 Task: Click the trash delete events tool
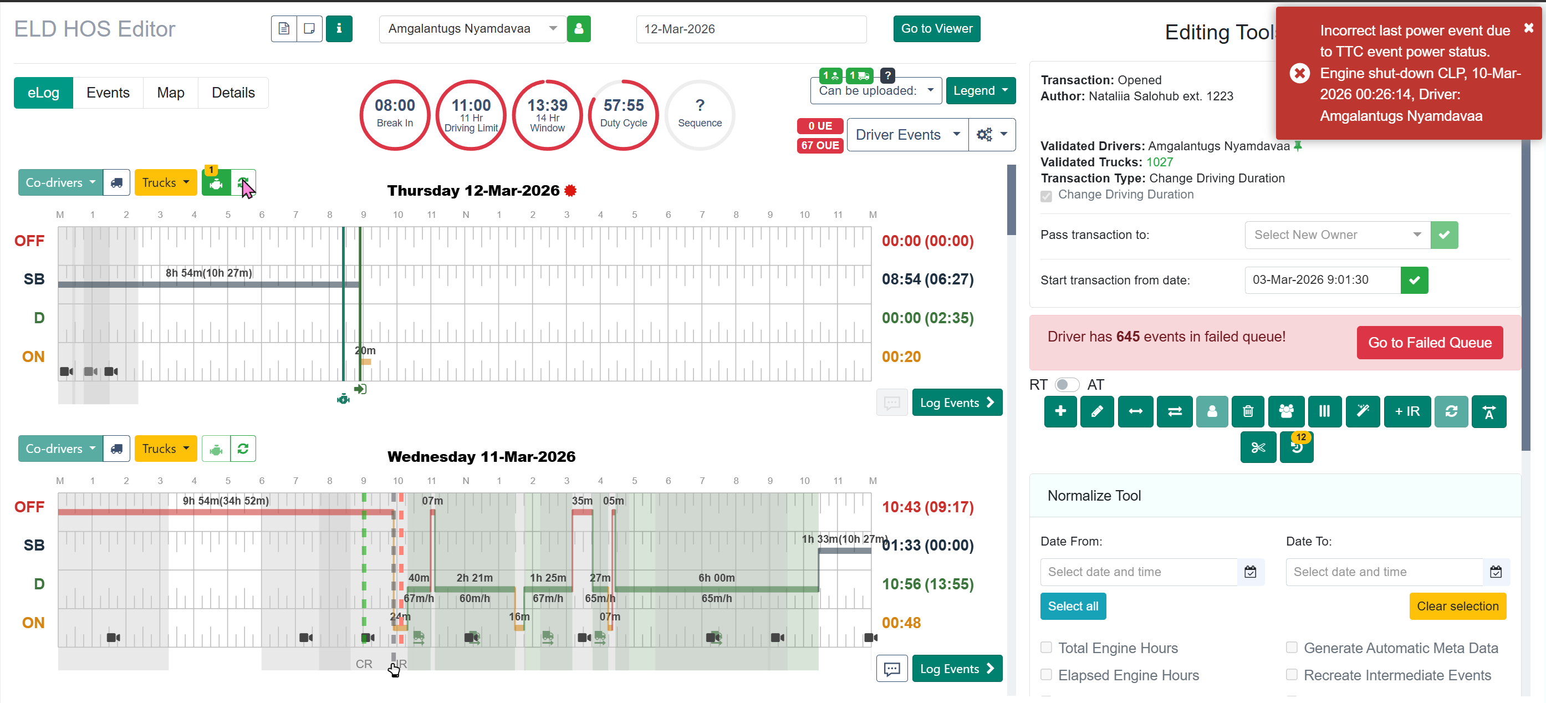pyautogui.click(x=1247, y=411)
